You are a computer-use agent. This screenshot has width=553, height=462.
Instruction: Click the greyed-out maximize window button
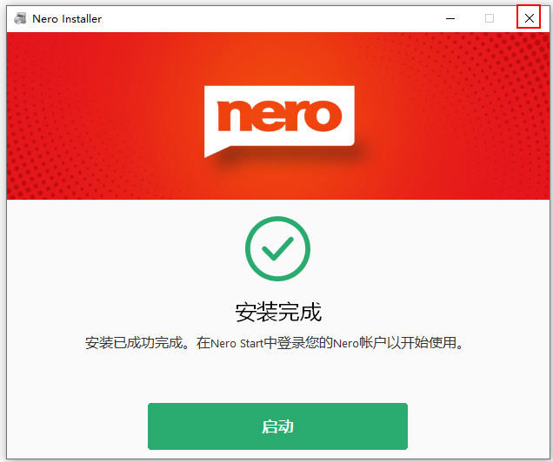(x=490, y=18)
